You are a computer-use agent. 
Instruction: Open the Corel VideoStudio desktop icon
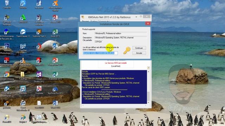23,106
